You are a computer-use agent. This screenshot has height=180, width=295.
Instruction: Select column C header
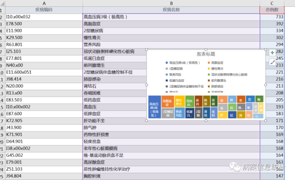tap(272, 3)
